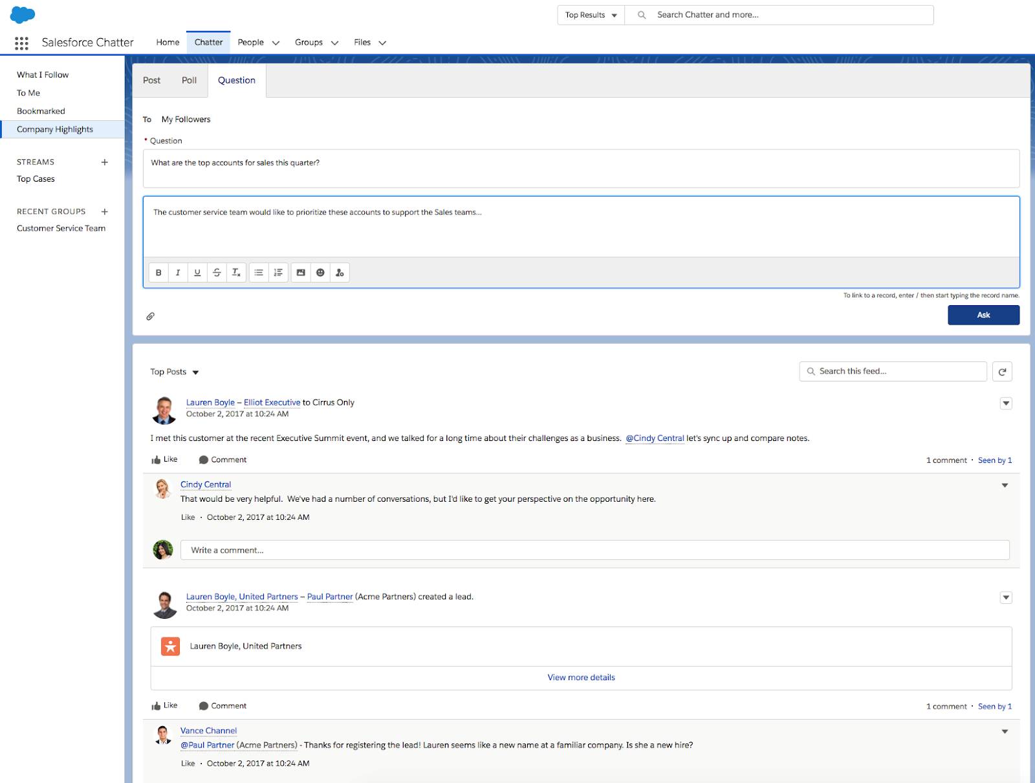Click Cindy Central's avatar photo
The height and width of the screenshot is (783, 1035).
(162, 488)
